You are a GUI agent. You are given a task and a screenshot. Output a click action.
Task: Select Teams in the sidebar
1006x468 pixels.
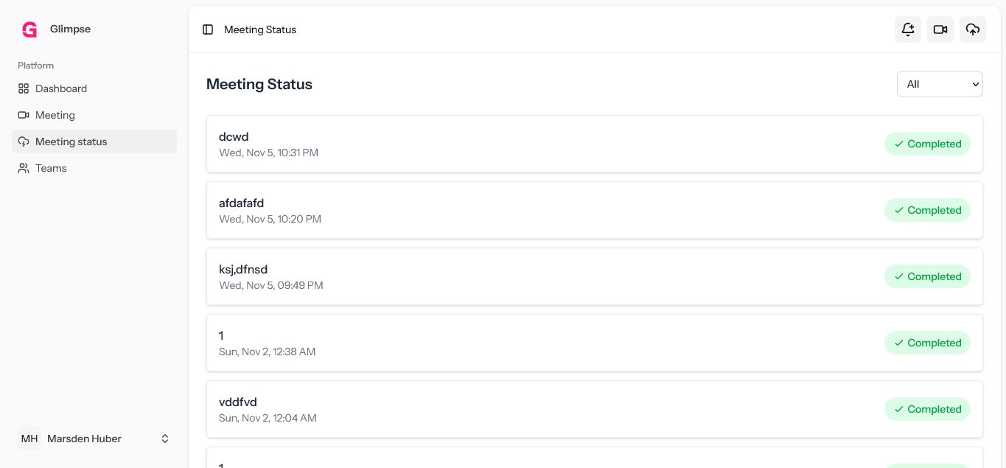(51, 168)
